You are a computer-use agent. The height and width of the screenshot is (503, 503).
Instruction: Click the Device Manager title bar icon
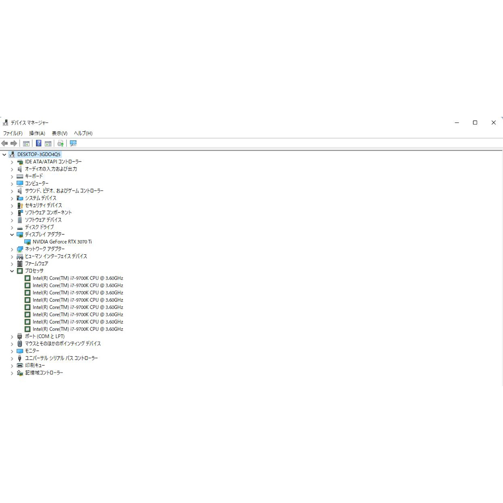(6, 122)
